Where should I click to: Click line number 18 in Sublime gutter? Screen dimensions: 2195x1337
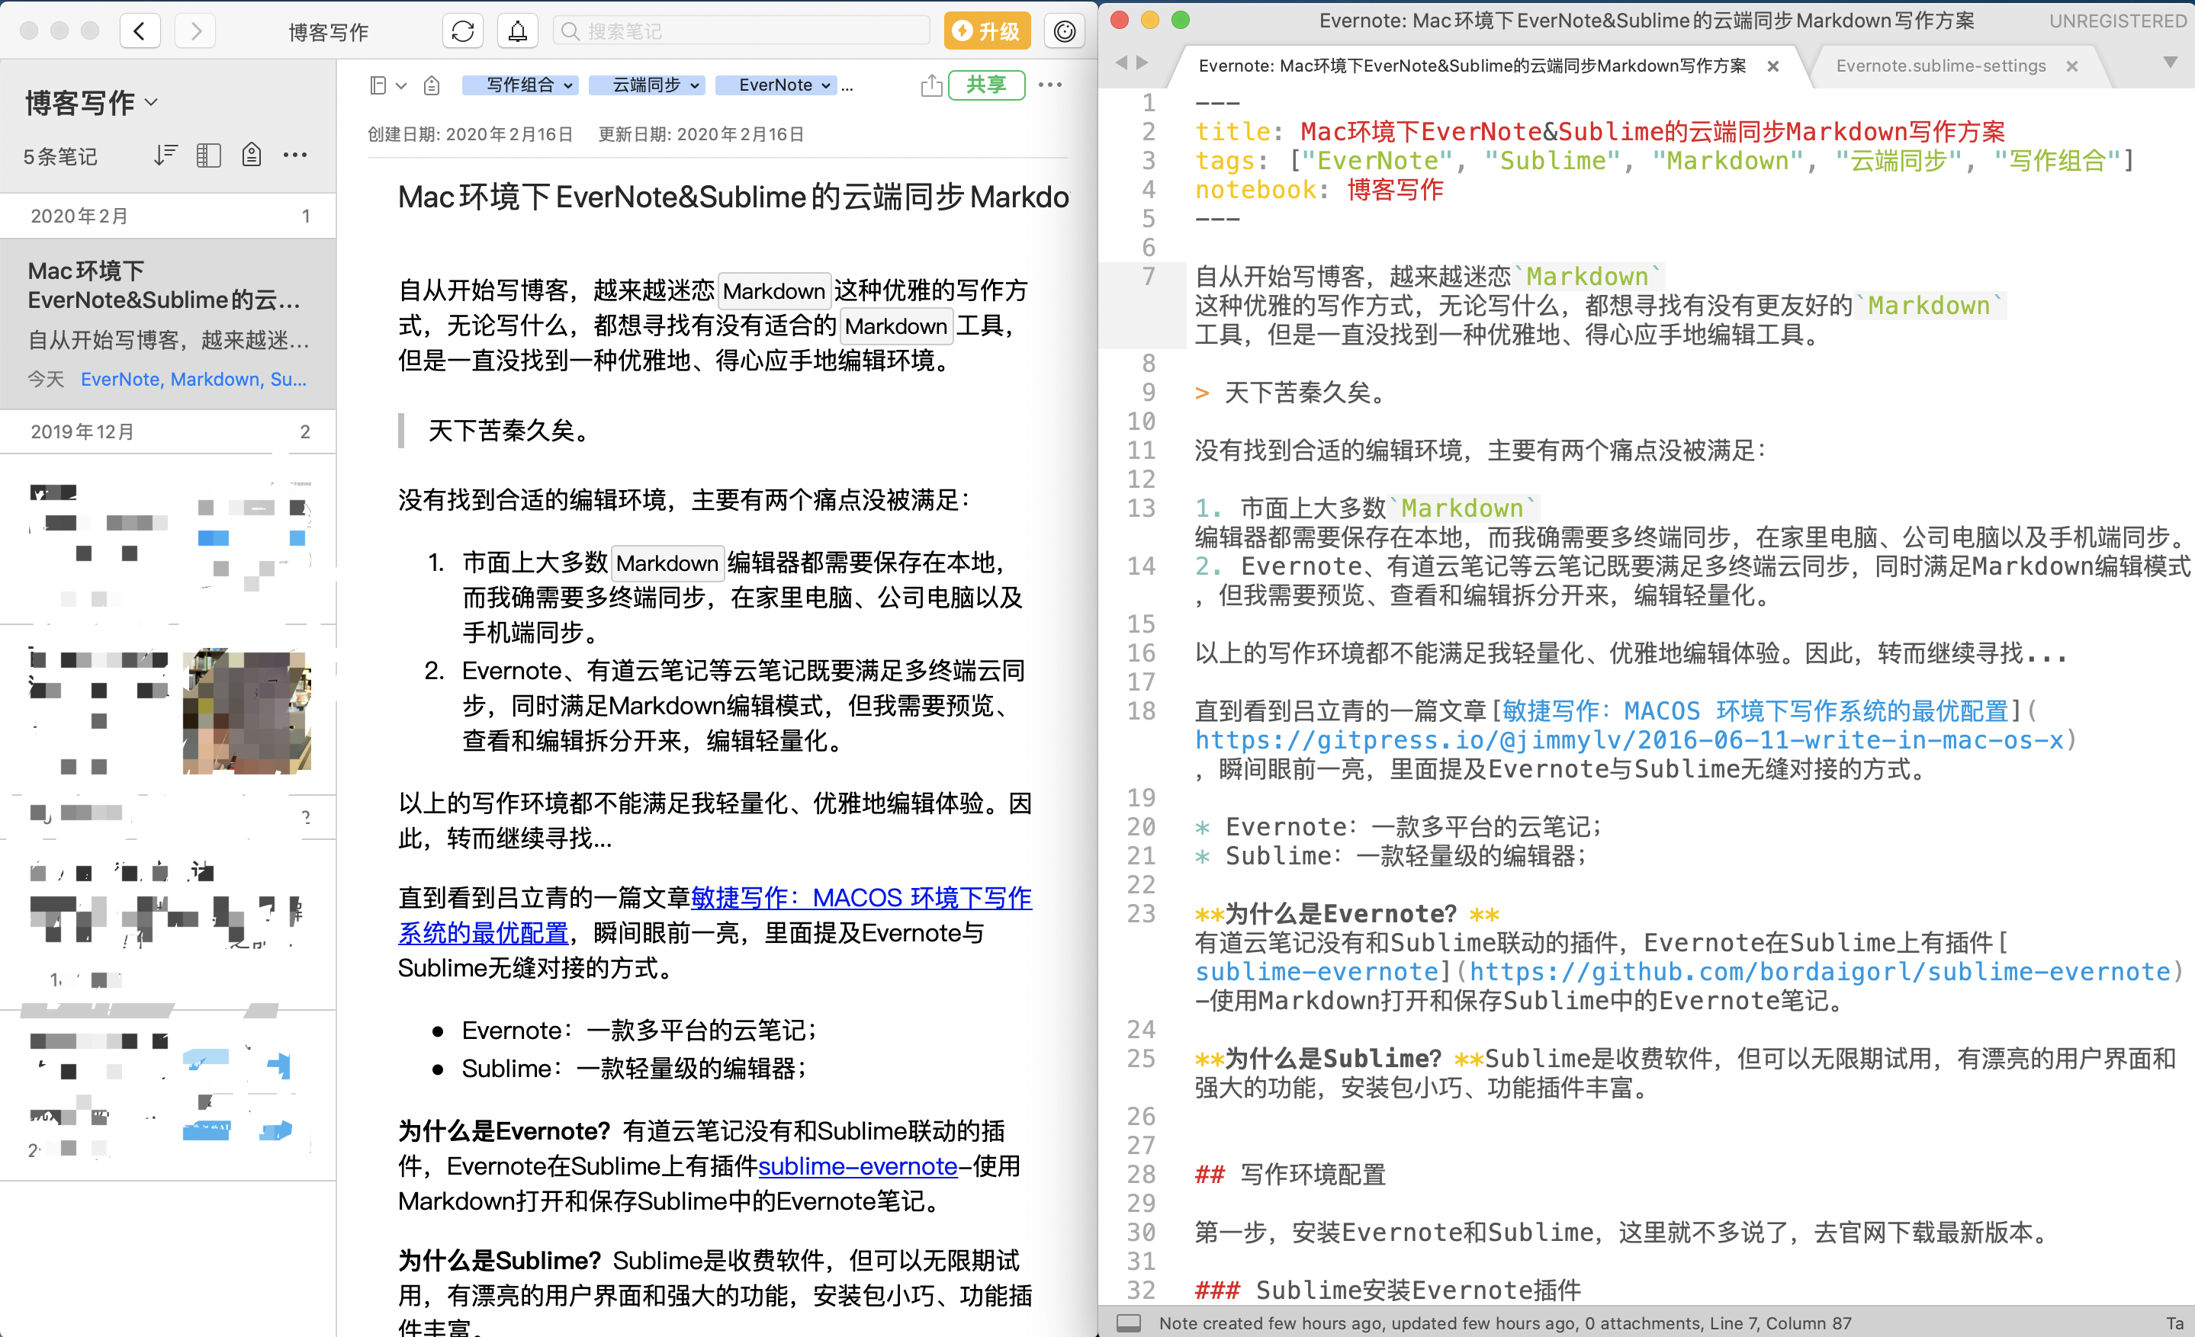[x=1141, y=711]
